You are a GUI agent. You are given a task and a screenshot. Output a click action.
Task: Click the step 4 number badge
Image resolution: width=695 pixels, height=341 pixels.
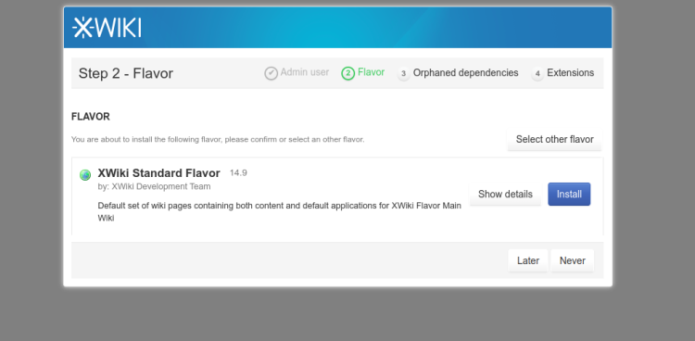pyautogui.click(x=537, y=73)
